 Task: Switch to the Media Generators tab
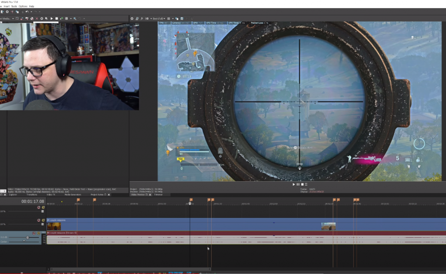tap(73, 195)
